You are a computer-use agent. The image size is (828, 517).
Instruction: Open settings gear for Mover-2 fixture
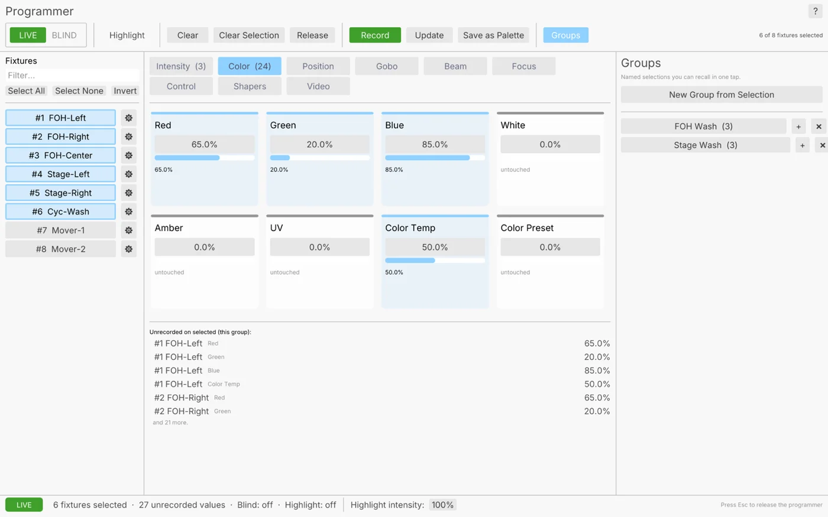(128, 249)
